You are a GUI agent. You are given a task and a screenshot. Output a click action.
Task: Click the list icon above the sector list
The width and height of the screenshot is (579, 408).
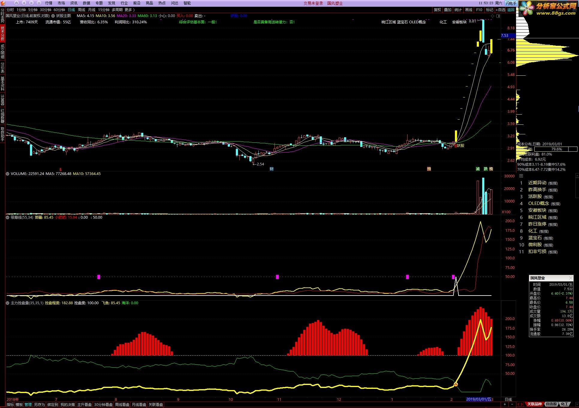521,176
